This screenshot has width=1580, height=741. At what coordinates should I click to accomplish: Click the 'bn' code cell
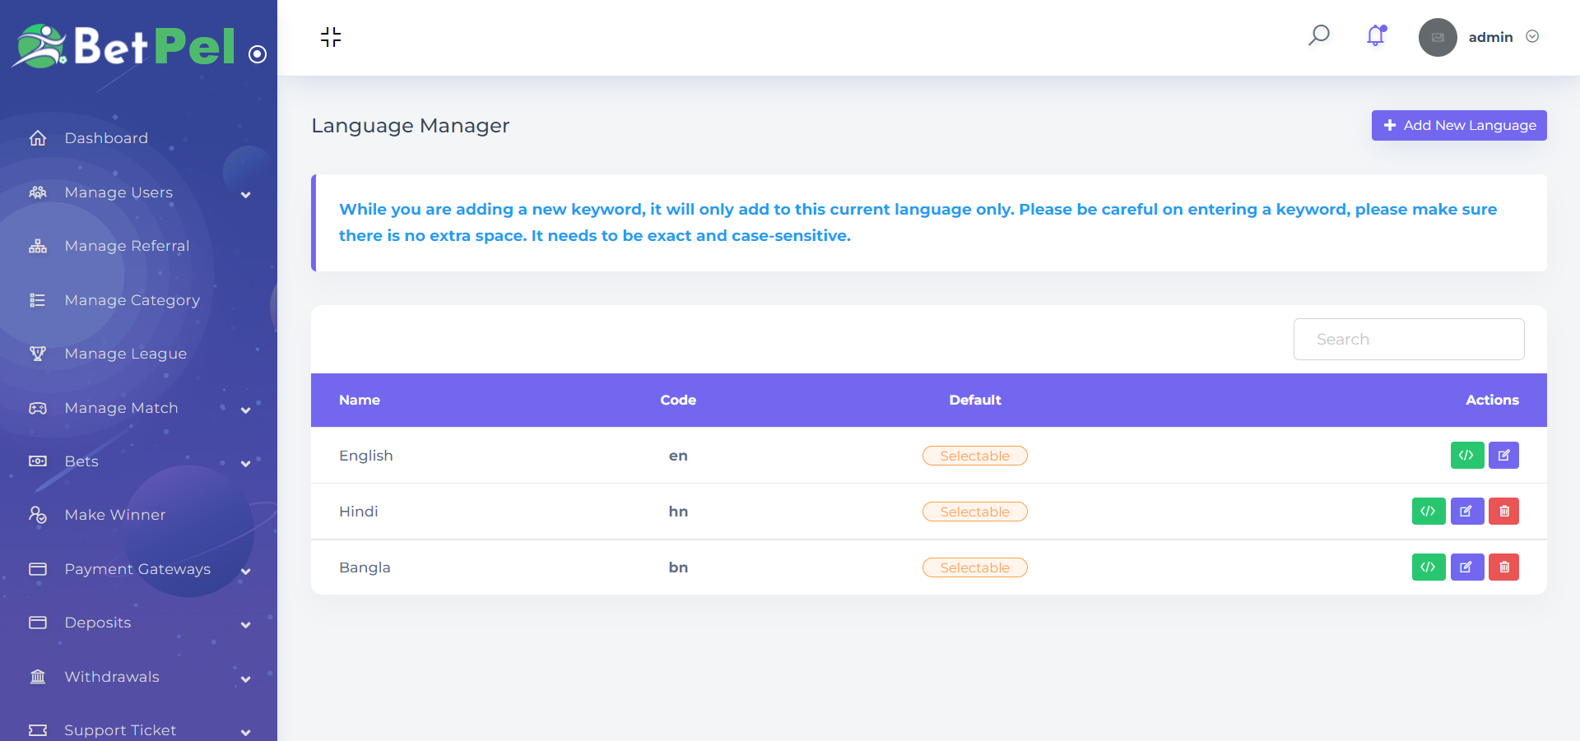click(x=678, y=567)
